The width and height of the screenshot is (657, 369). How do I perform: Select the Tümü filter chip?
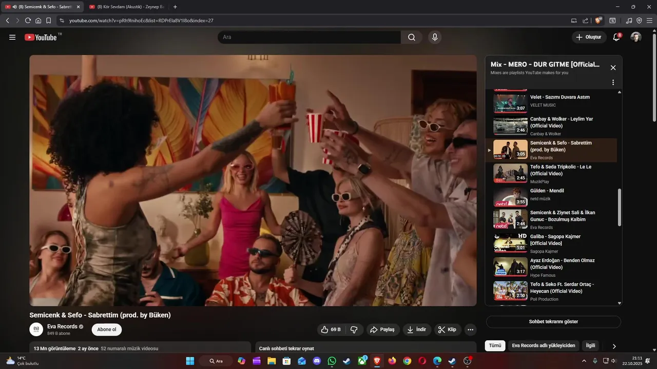[x=495, y=345]
